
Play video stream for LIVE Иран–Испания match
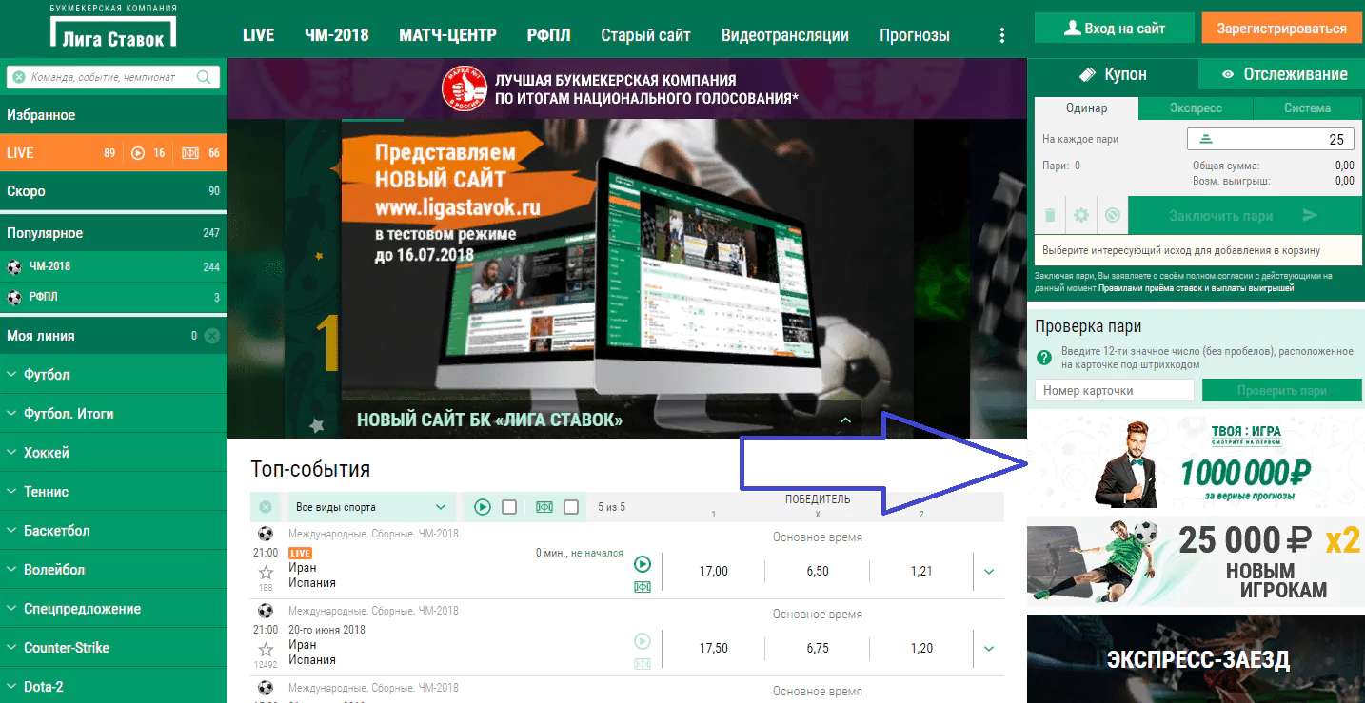pos(643,564)
